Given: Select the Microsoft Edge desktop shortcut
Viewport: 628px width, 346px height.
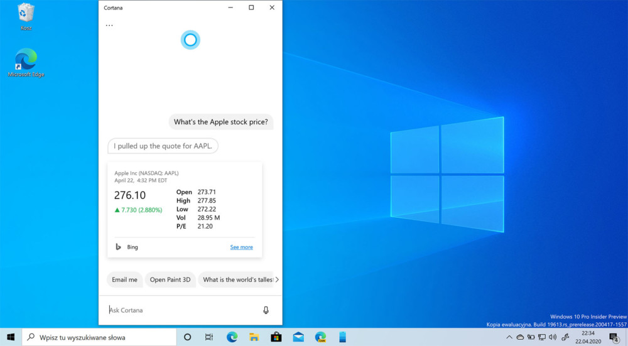Looking at the screenshot, I should pyautogui.click(x=26, y=63).
